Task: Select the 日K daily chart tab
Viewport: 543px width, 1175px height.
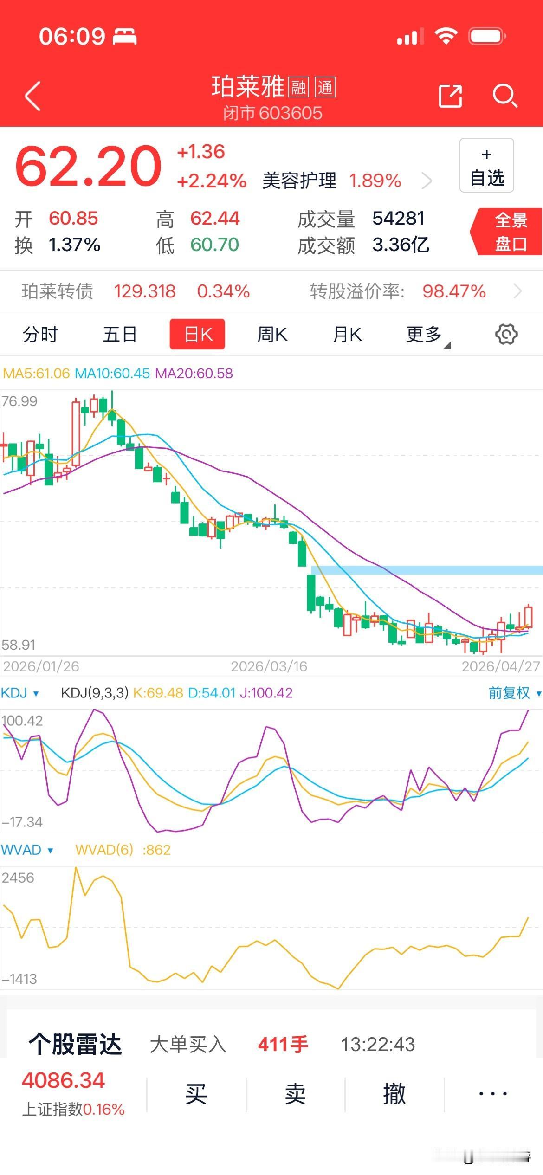Action: [x=197, y=334]
